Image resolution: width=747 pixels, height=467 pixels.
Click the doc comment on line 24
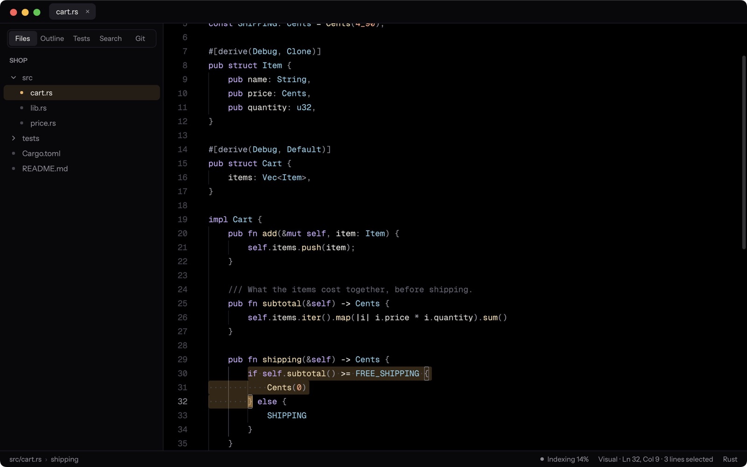[x=350, y=289]
